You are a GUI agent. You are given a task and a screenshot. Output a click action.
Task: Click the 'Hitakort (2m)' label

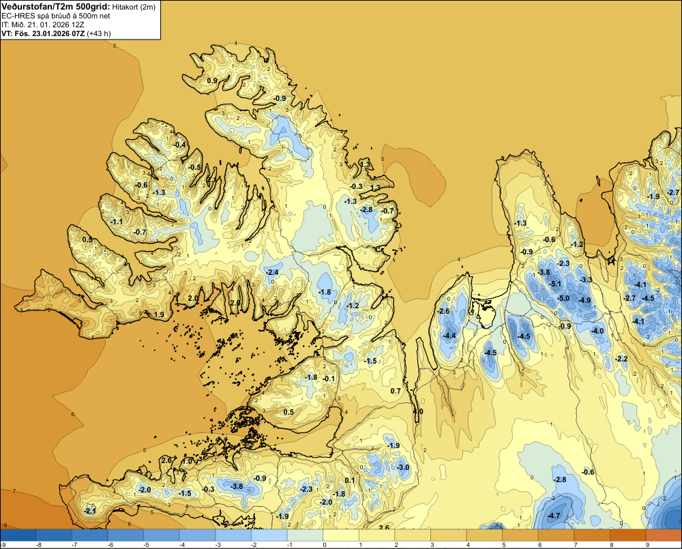(134, 7)
